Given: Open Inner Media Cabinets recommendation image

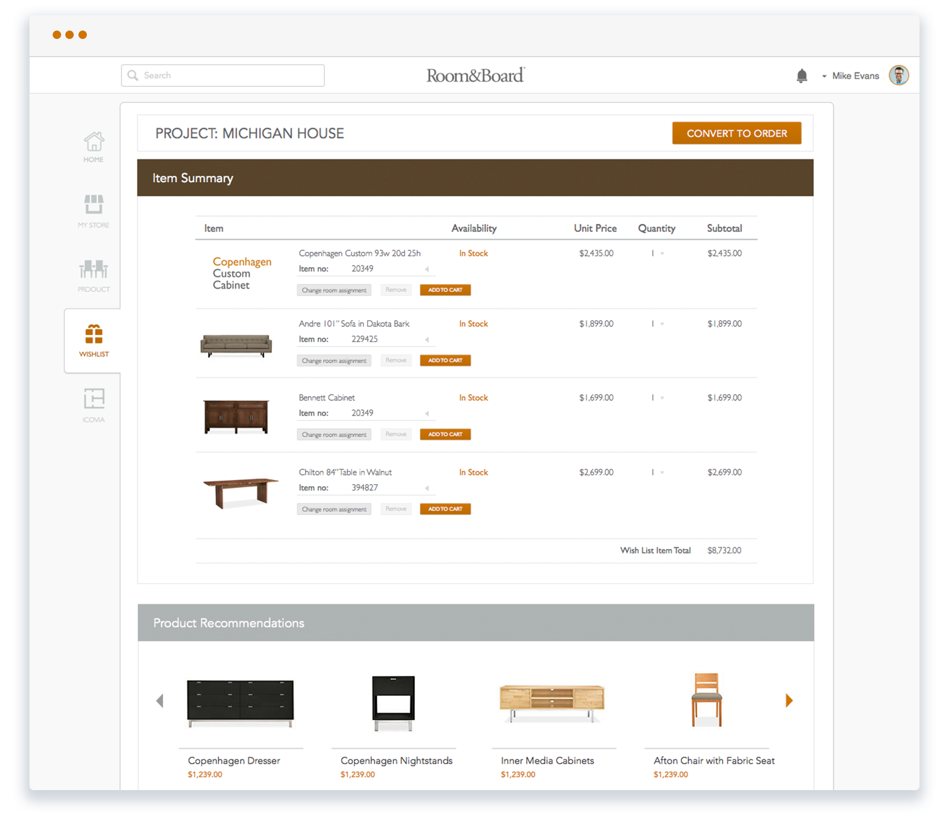Looking at the screenshot, I should point(552,703).
